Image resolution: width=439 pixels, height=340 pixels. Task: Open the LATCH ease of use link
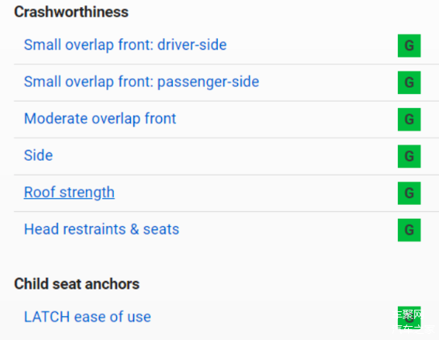pyautogui.click(x=88, y=317)
